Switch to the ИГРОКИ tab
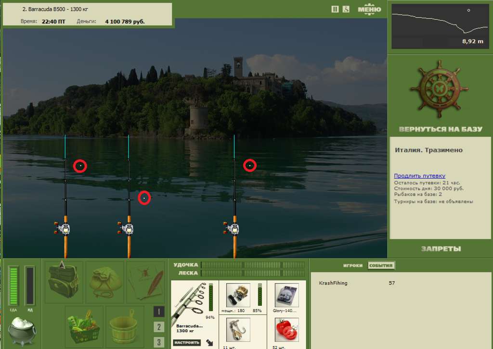493x349 pixels. [x=353, y=265]
